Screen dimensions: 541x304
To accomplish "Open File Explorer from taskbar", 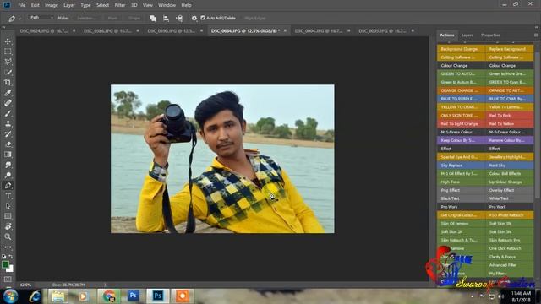I will click(x=58, y=296).
